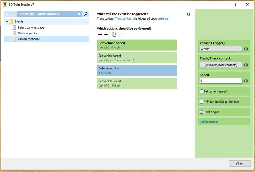Open the Vehicle (Trigger) dropdown
Image resolution: width=255 pixels, height=172 pixels.
[221, 49]
